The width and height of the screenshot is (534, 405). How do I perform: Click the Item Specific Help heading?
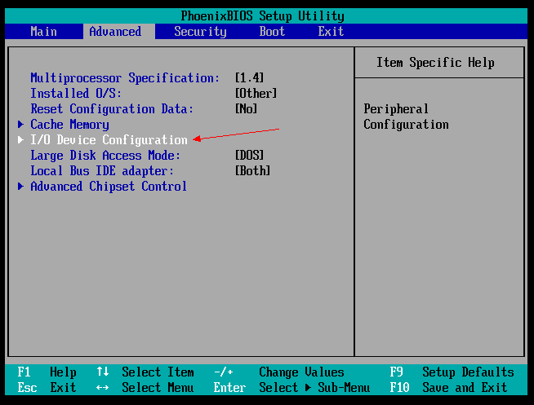435,63
